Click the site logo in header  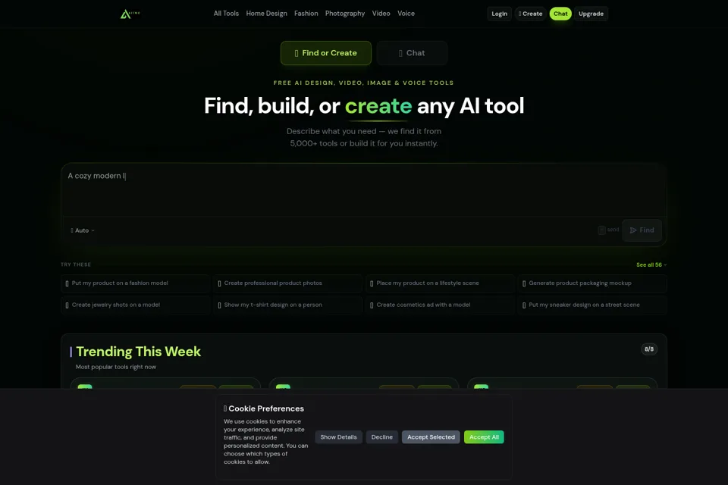(130, 14)
